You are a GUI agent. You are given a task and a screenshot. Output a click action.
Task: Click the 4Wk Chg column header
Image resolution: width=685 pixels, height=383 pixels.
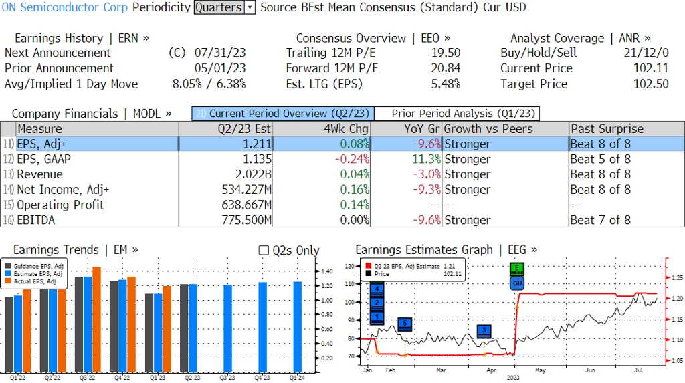[x=321, y=129]
